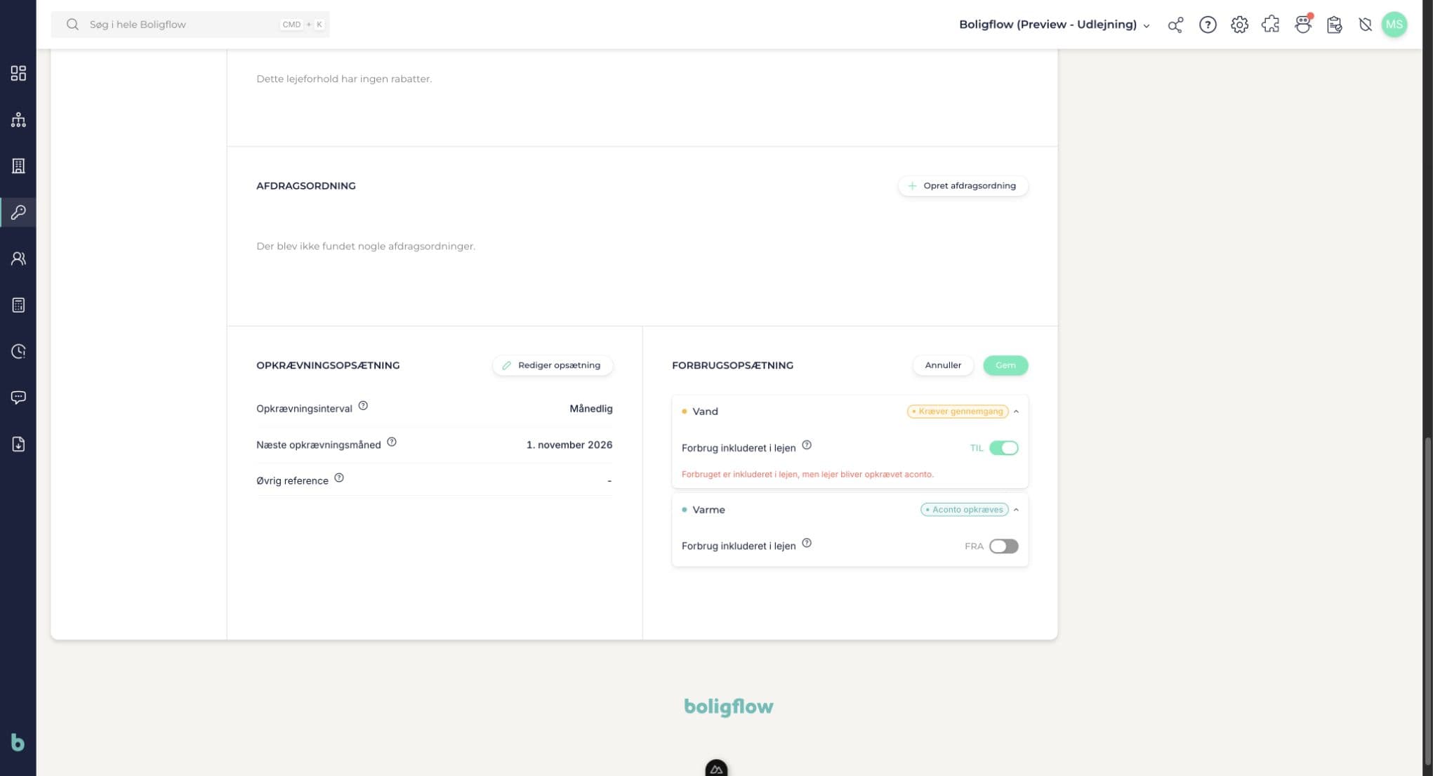Click info icon next to Øvrig reference
This screenshot has width=1433, height=776.
(339, 478)
